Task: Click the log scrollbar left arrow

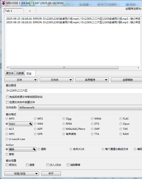Action: [8, 68]
